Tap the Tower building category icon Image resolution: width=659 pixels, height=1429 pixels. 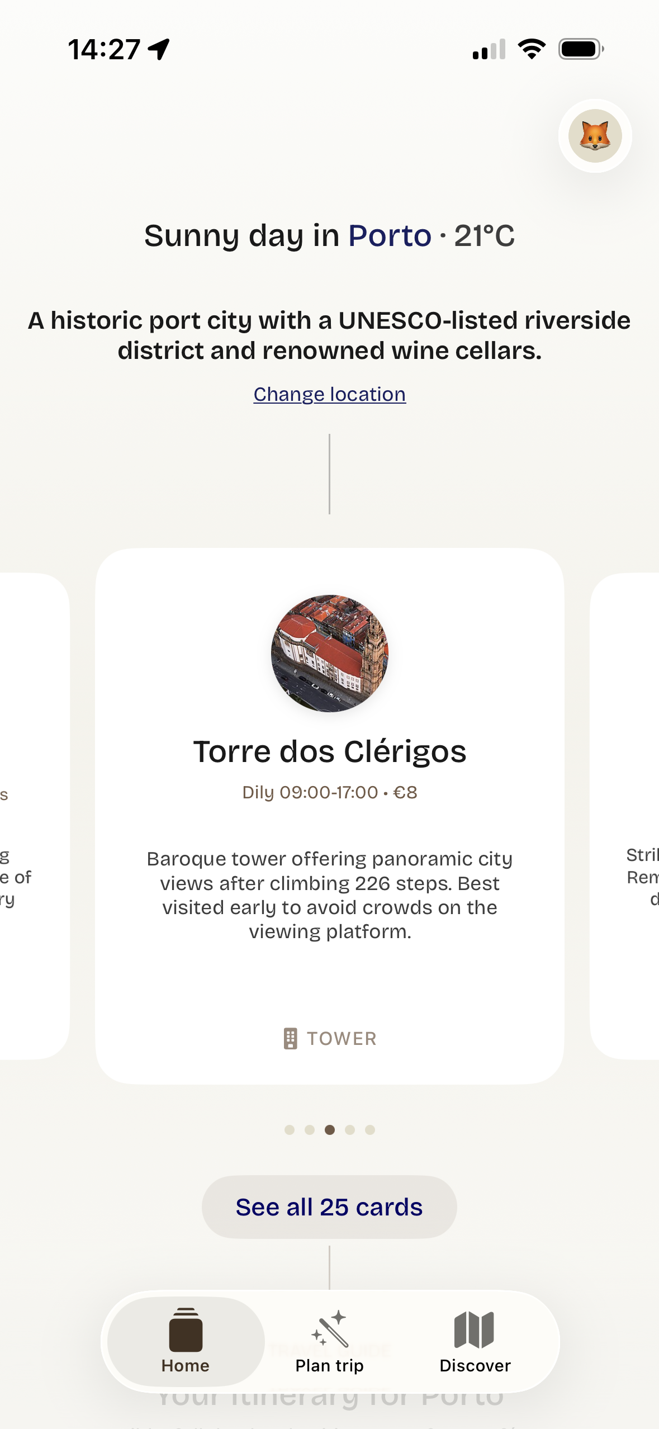[x=290, y=1038]
